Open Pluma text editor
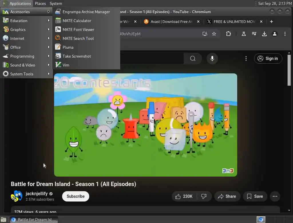The image size is (293, 223). pos(86,47)
